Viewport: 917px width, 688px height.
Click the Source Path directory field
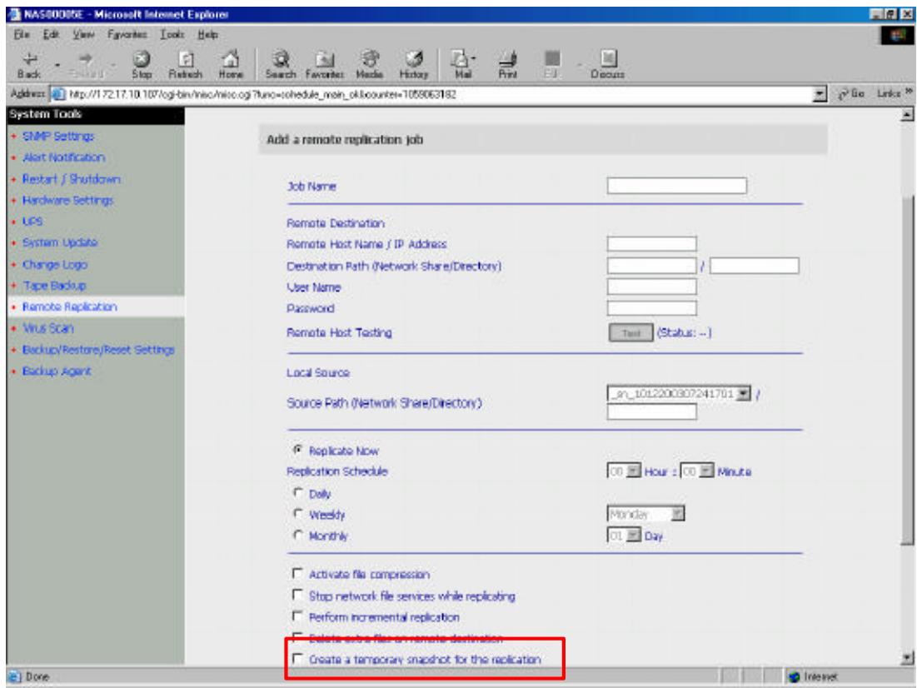click(x=651, y=411)
